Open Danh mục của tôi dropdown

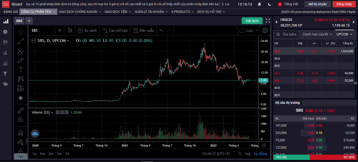(x=318, y=34)
